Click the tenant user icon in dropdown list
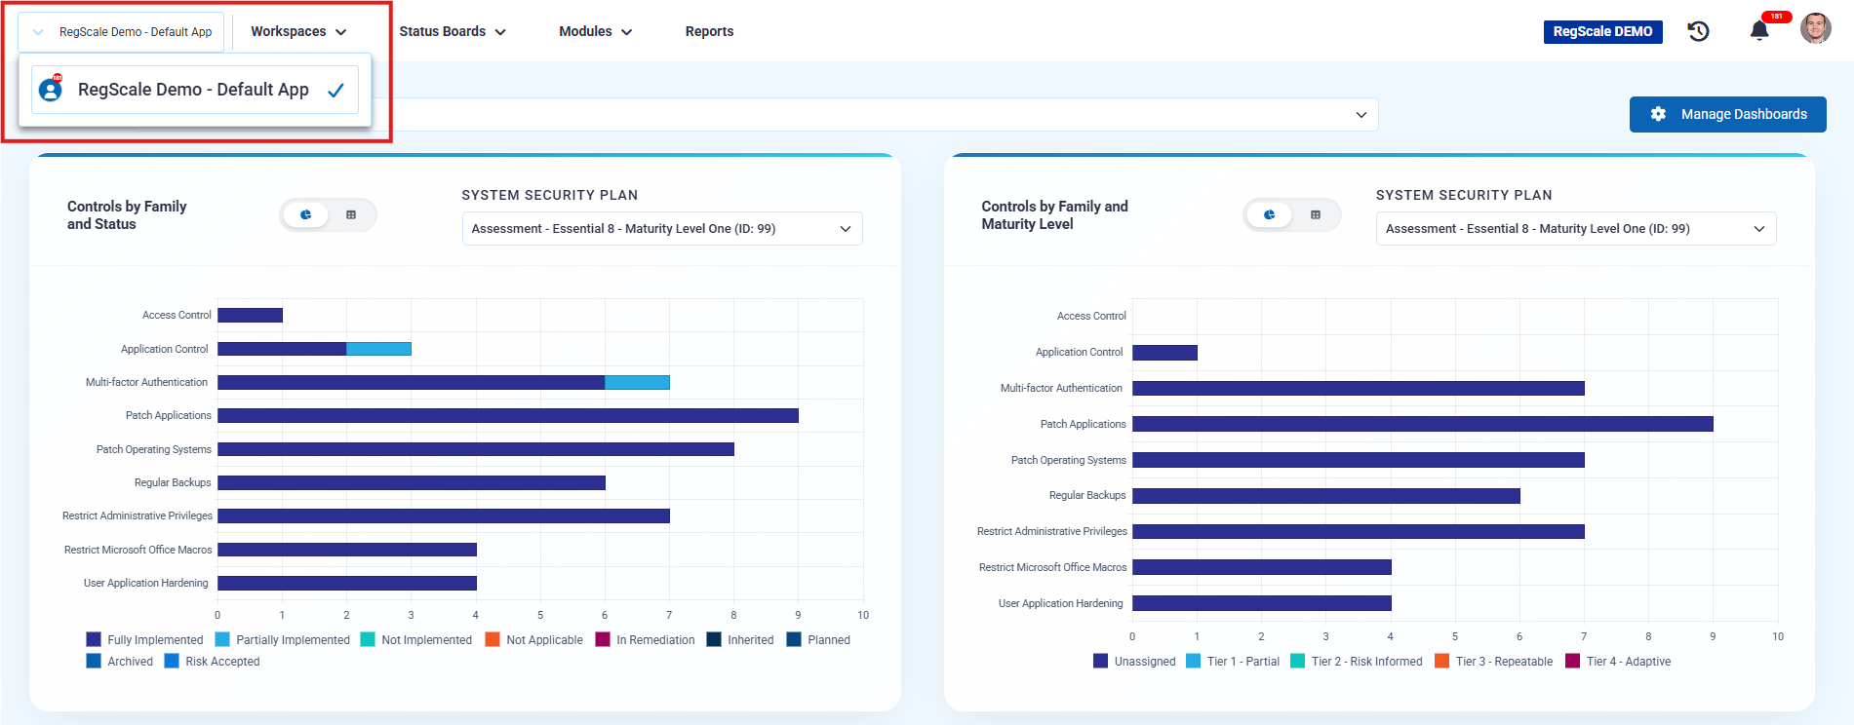The width and height of the screenshot is (1854, 725). point(51,90)
